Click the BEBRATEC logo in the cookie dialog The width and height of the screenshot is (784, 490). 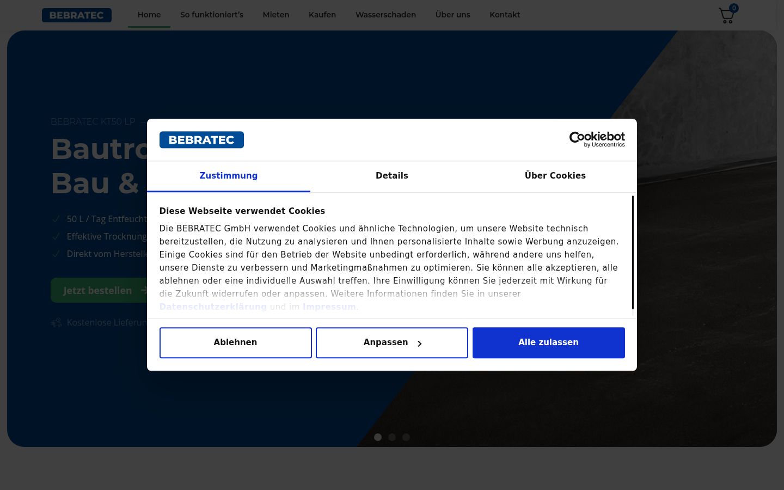coord(201,140)
